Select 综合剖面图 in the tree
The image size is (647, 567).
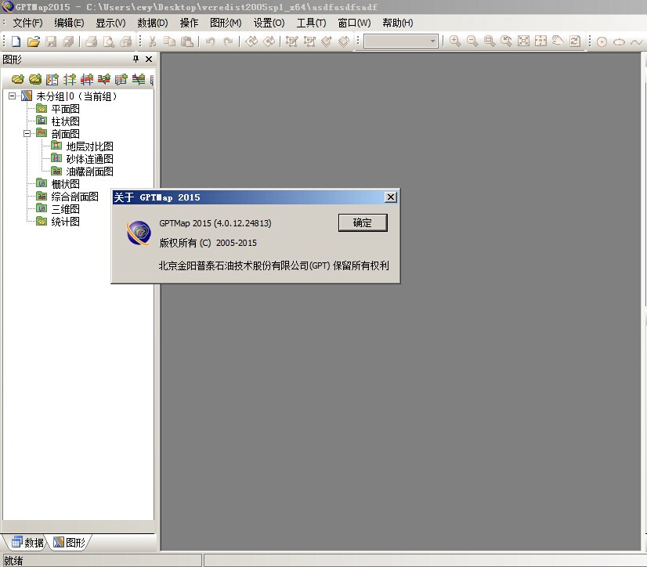coord(74,197)
